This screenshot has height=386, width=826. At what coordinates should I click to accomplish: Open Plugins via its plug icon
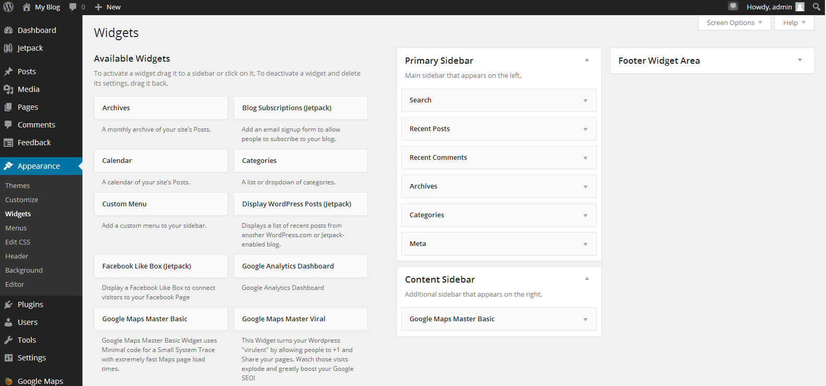(8, 305)
